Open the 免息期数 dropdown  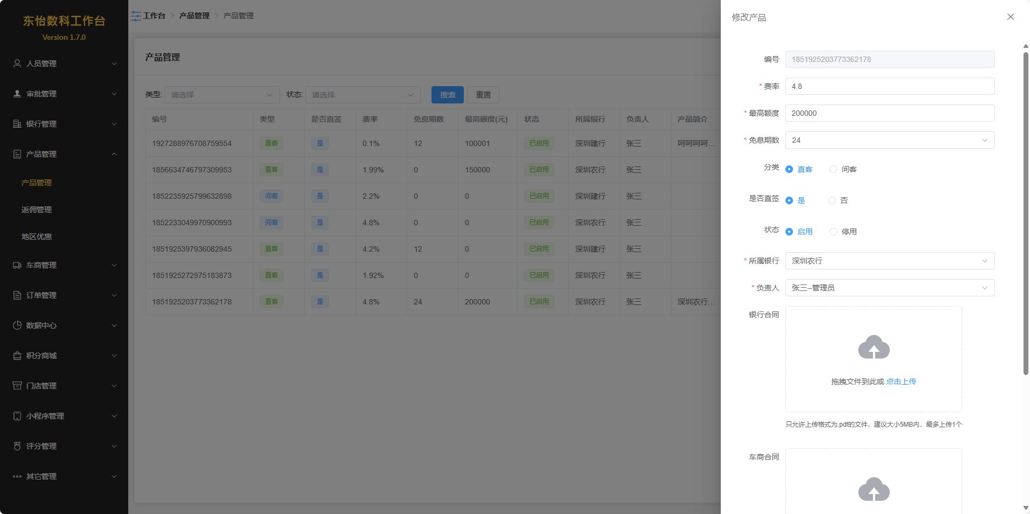pyautogui.click(x=889, y=140)
